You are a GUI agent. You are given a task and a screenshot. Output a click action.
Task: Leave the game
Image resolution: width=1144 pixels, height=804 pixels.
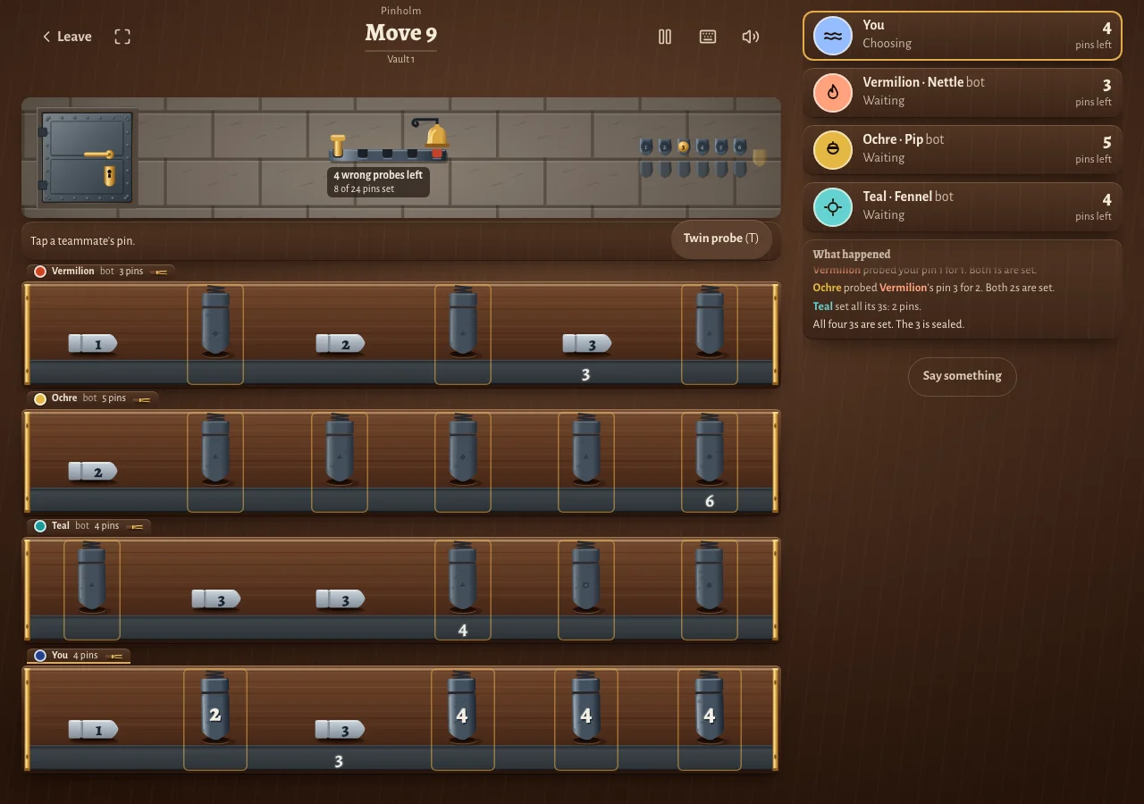coord(67,37)
